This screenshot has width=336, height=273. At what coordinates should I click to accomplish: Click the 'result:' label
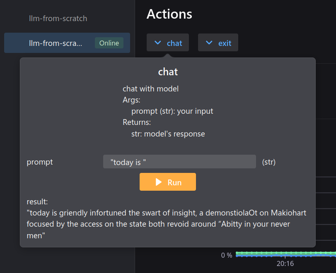37,202
